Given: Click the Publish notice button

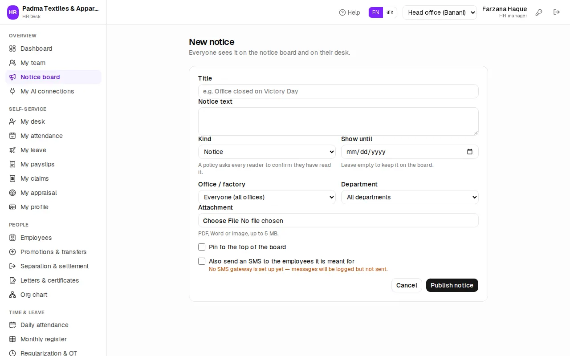Looking at the screenshot, I should click(452, 285).
